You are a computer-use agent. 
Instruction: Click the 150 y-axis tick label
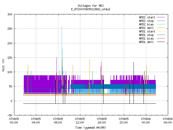tap(10, 58)
